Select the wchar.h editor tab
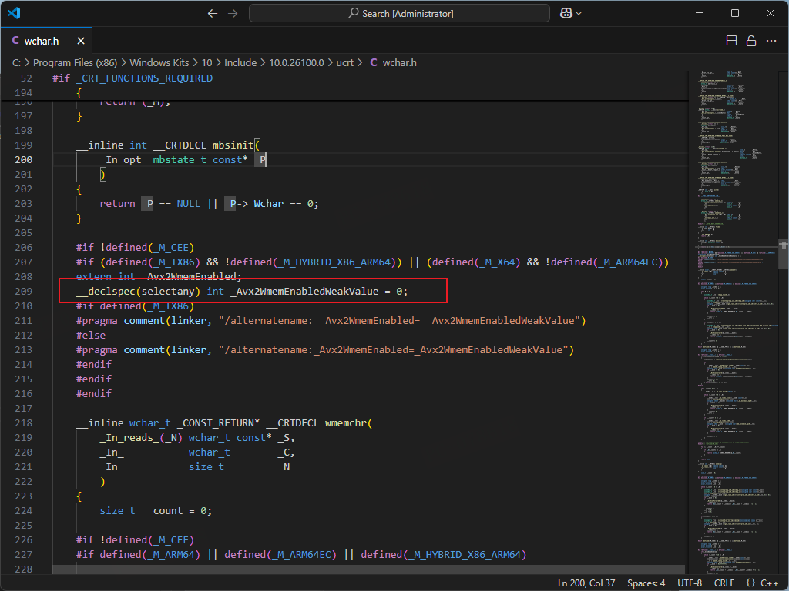 pos(44,40)
